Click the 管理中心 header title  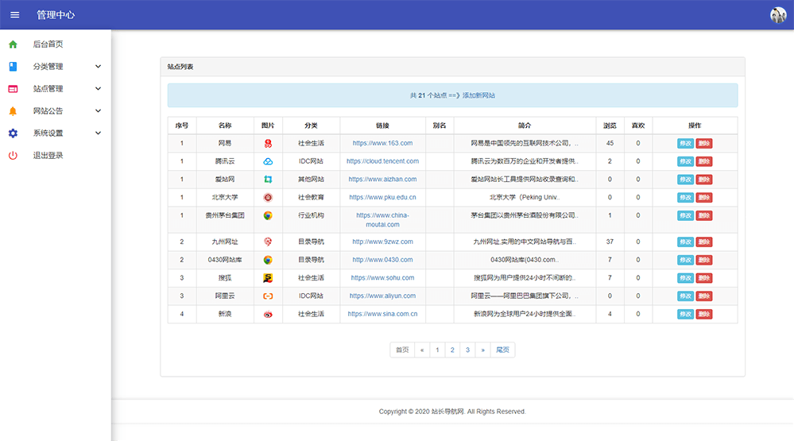(x=56, y=14)
